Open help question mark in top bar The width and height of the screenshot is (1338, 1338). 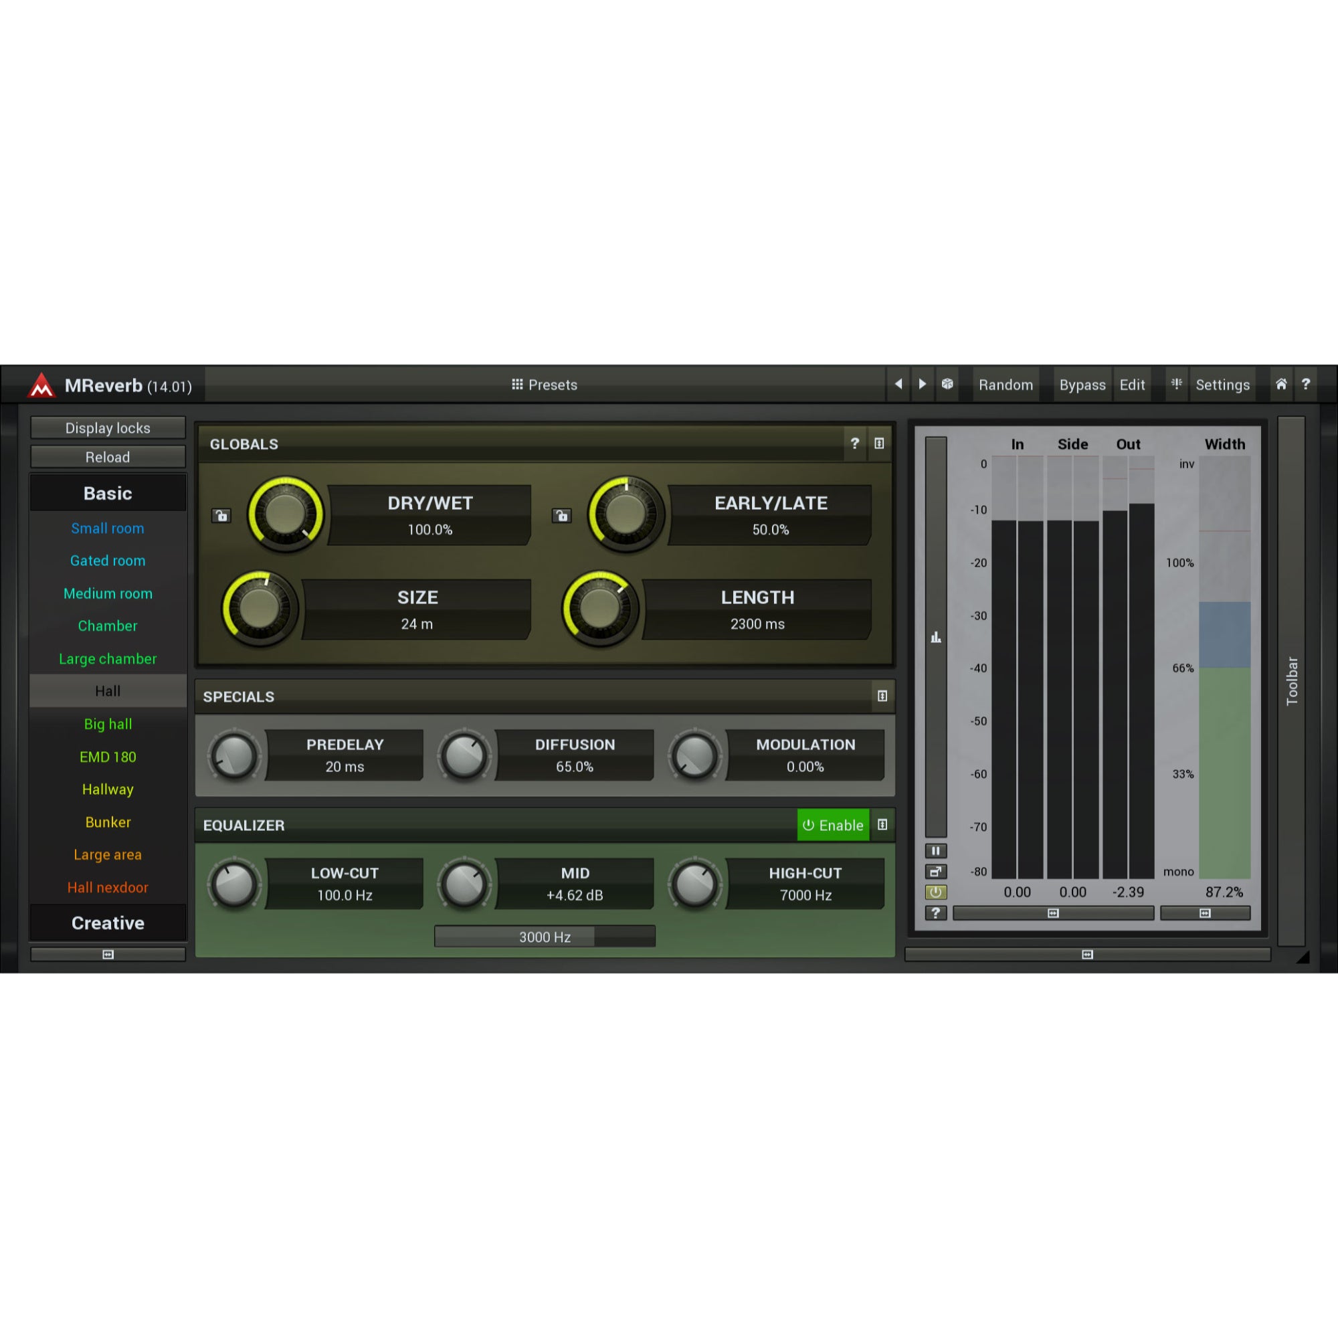point(1305,385)
